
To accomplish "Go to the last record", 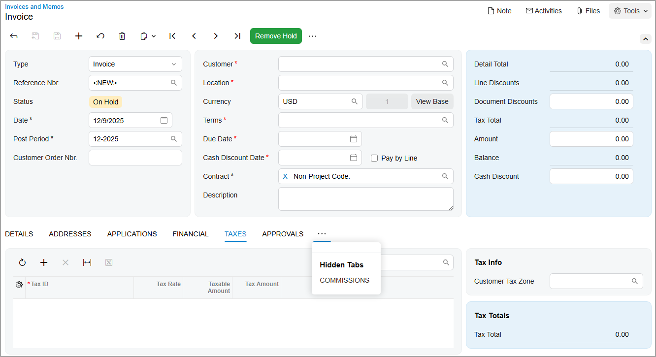I will pyautogui.click(x=237, y=36).
